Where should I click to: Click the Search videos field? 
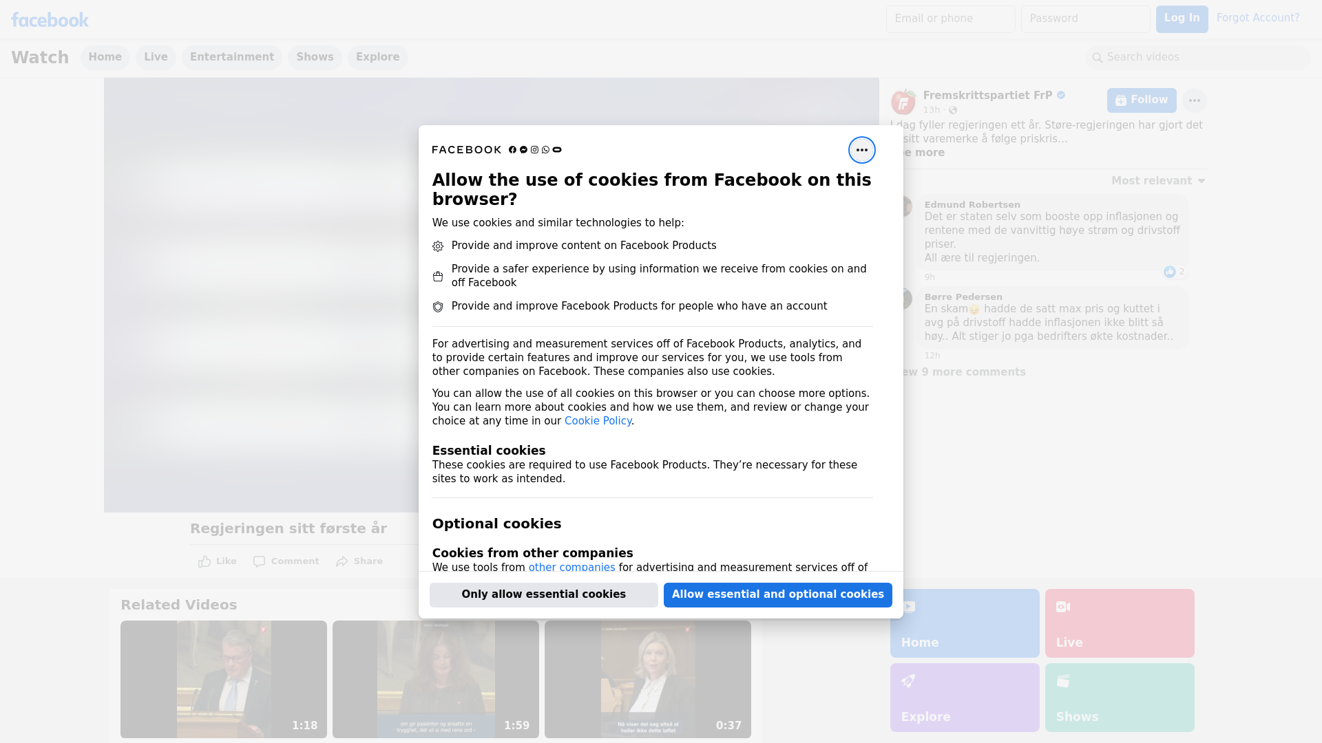pos(1198,58)
